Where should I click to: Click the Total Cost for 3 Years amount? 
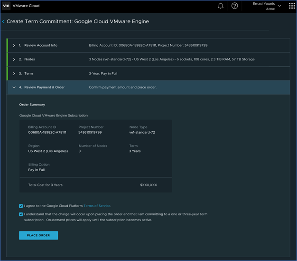click(x=148, y=185)
